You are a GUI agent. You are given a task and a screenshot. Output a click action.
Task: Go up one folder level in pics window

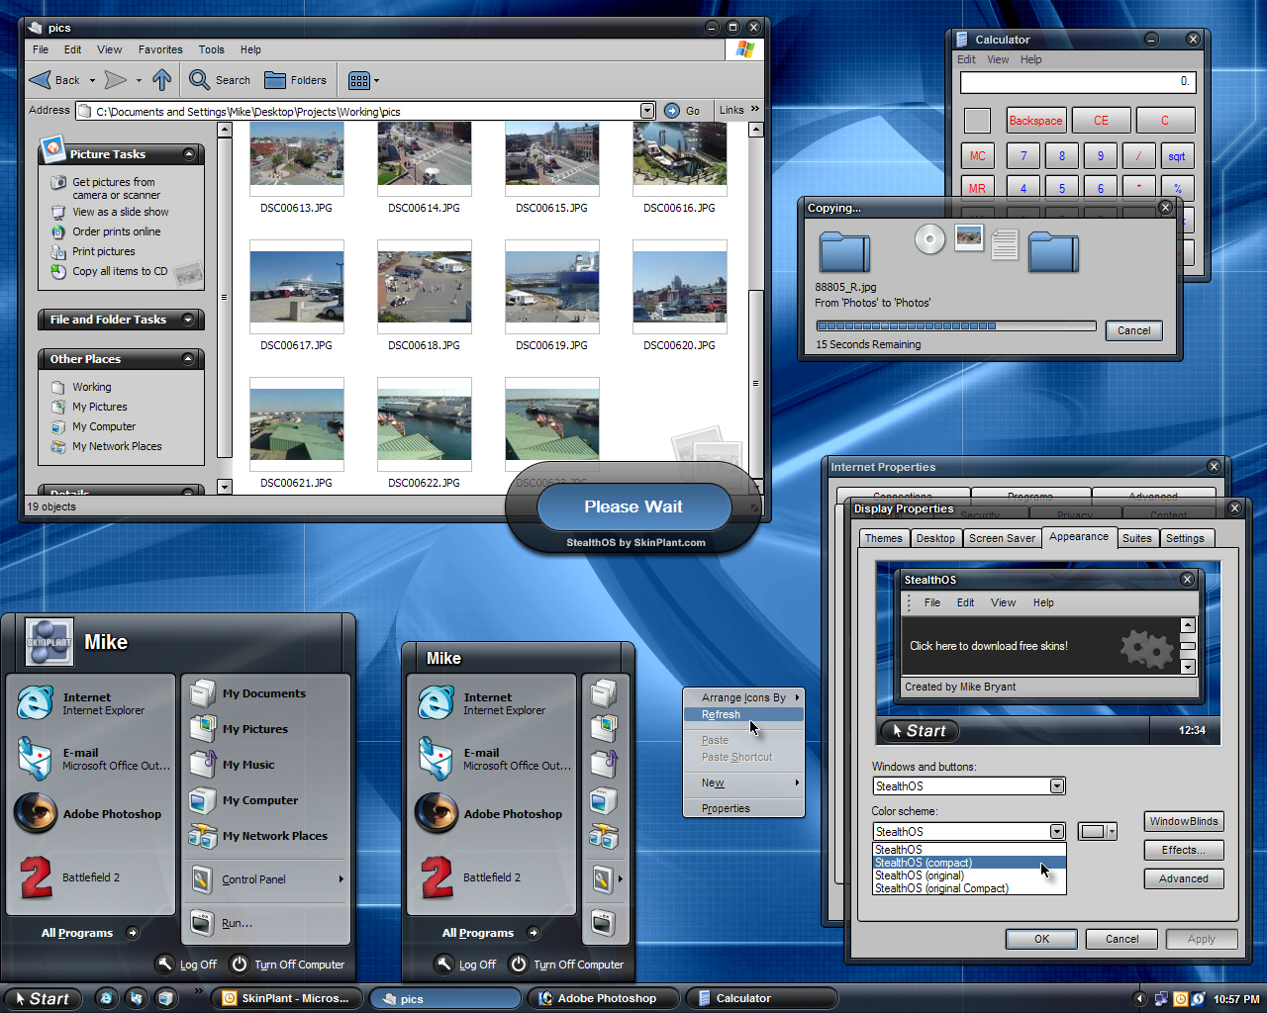(162, 80)
